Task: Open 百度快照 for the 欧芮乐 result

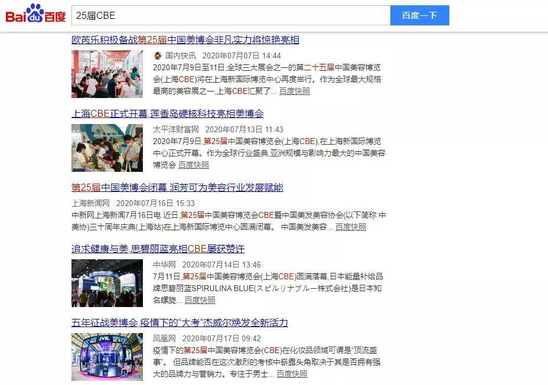Action: (294, 91)
